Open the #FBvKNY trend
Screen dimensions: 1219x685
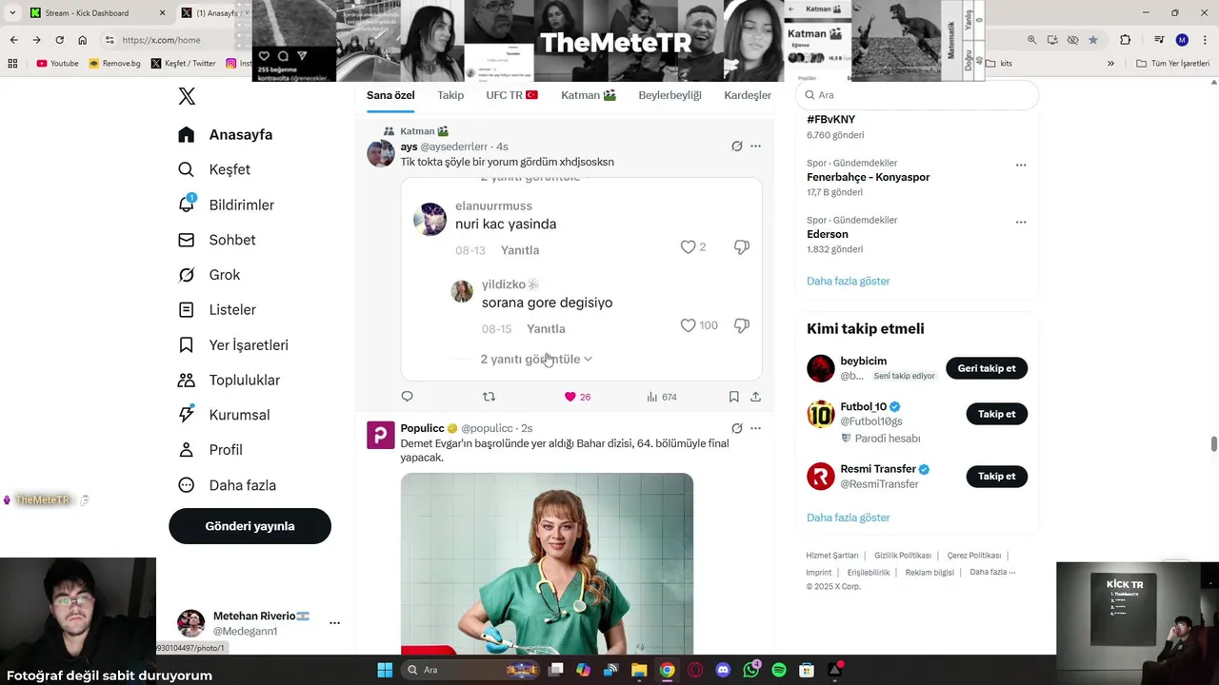[x=831, y=120]
